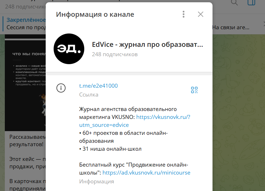Open the ad.vkusnovk.ru/minicourse link

coord(146,173)
